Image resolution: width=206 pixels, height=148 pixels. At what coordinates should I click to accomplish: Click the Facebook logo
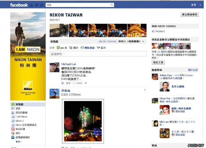tap(19, 5)
